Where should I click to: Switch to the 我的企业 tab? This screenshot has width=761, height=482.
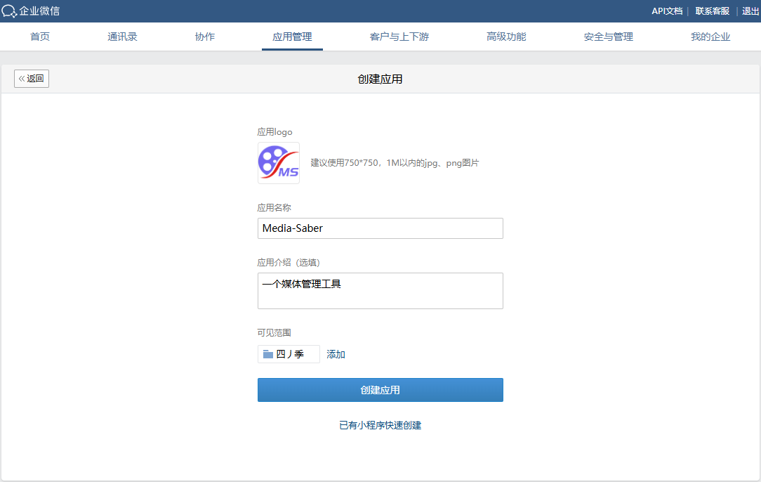coord(710,37)
